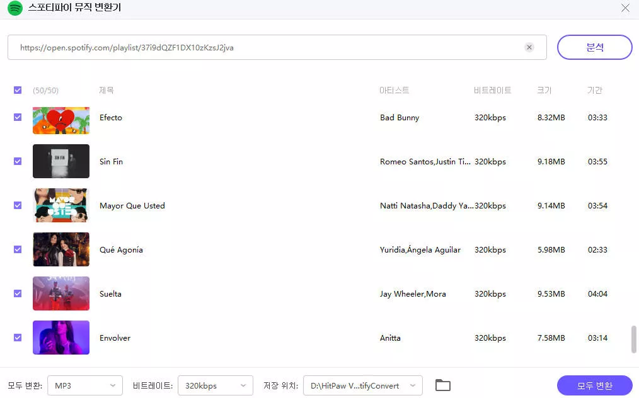
Task: Select the song title Qué Agonía
Action: click(122, 250)
